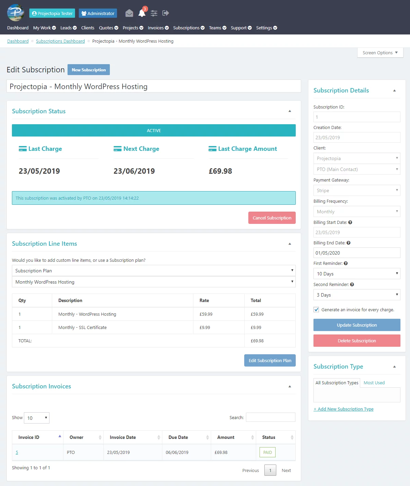
Task: Open the Projects menu
Action: click(x=133, y=28)
